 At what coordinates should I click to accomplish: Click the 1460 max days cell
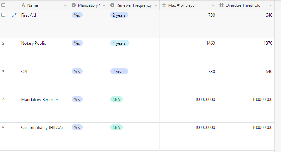point(188,52)
